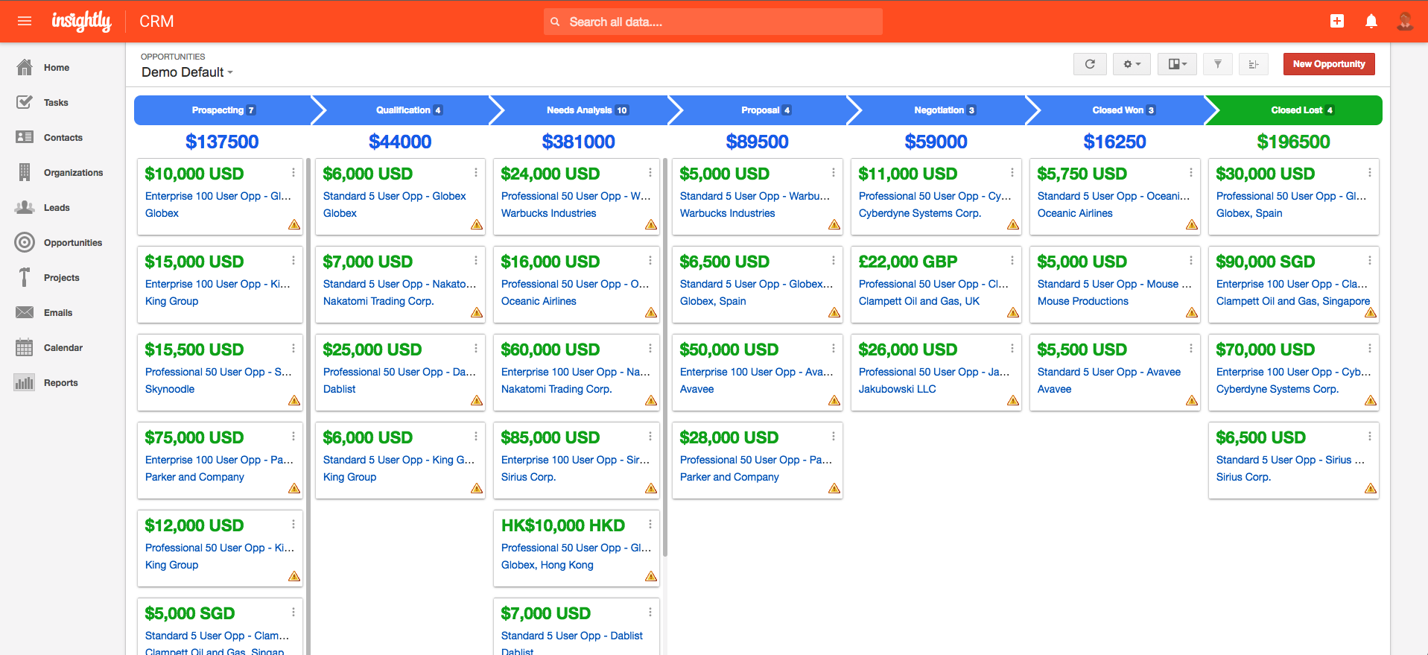1428x655 pixels.
Task: Click the Needs Analysis column scrollbar
Action: 664,358
